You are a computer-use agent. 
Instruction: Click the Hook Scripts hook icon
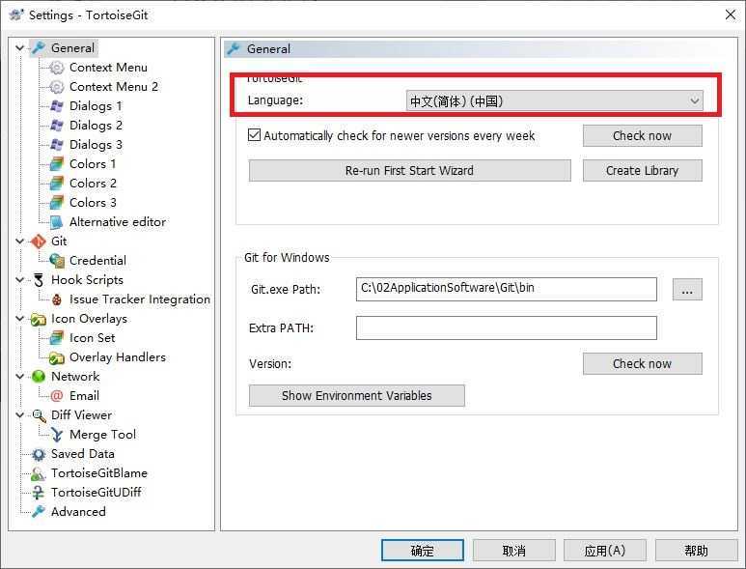[38, 280]
